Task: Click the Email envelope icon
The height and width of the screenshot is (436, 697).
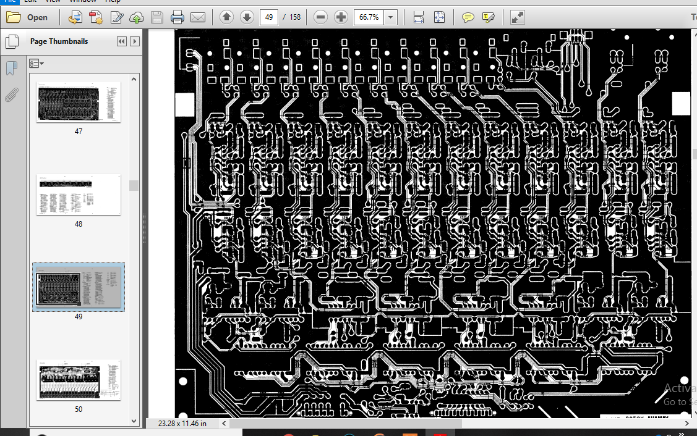Action: coord(198,18)
